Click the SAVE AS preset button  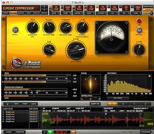[x=36, y=13]
